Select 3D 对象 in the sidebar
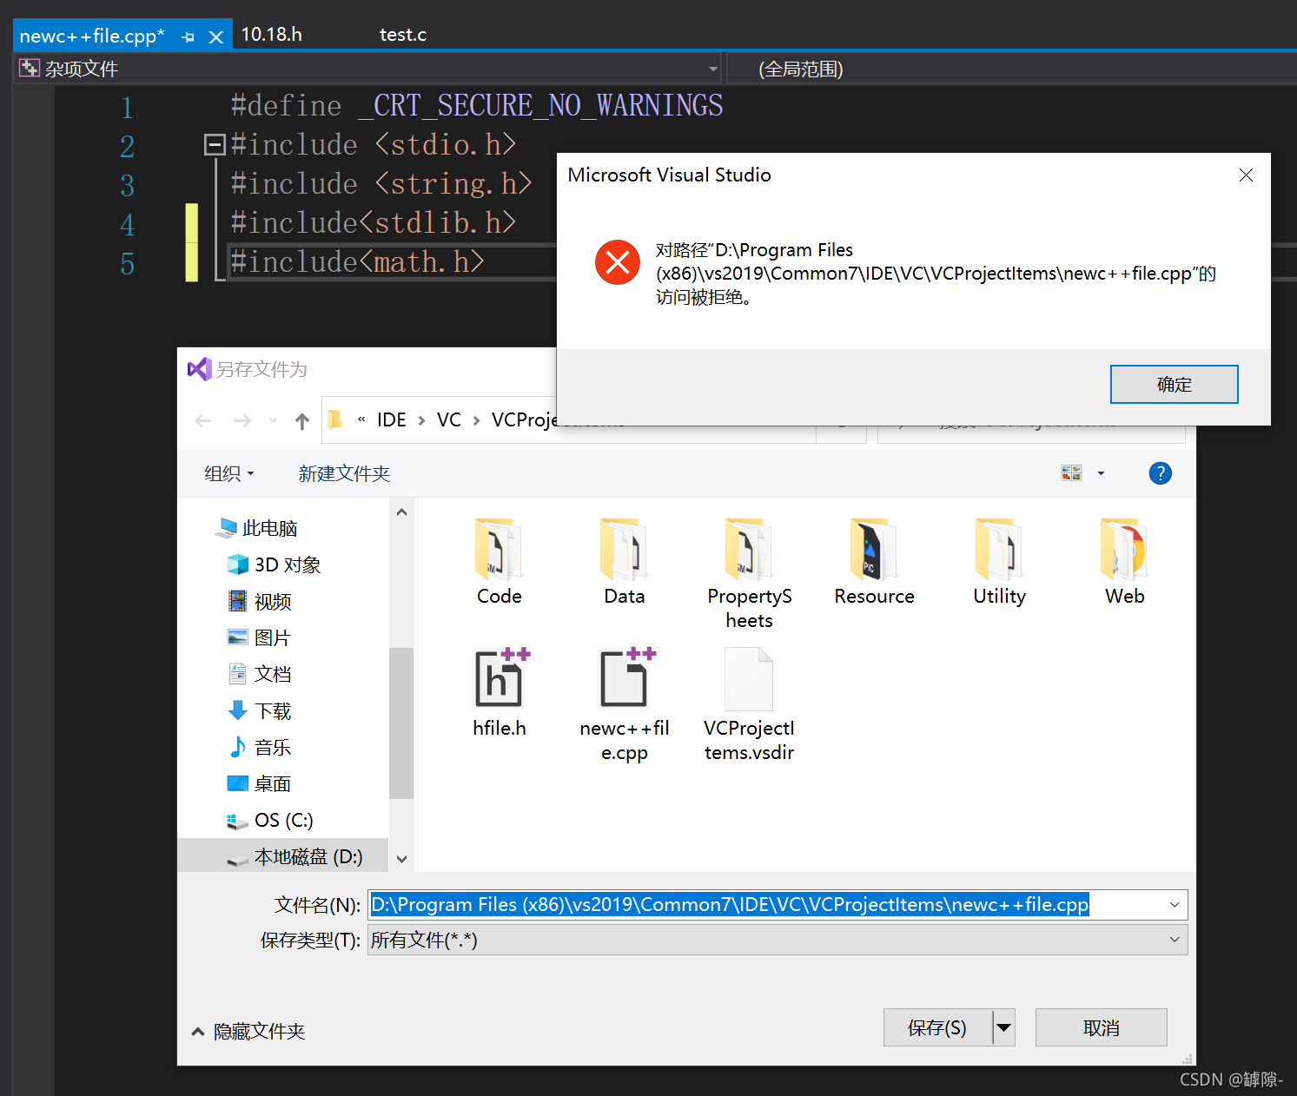Screen dimensions: 1297x1096 coord(274,565)
